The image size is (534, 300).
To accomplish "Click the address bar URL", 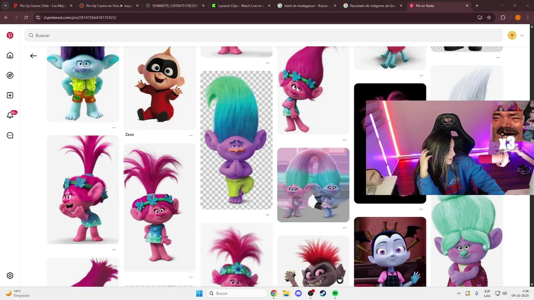I will pyautogui.click(x=80, y=17).
